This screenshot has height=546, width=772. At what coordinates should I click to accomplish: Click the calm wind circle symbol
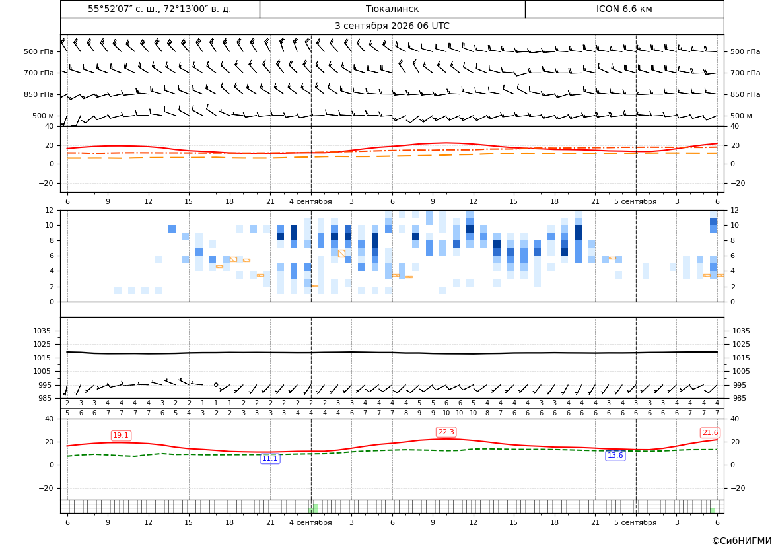click(216, 384)
